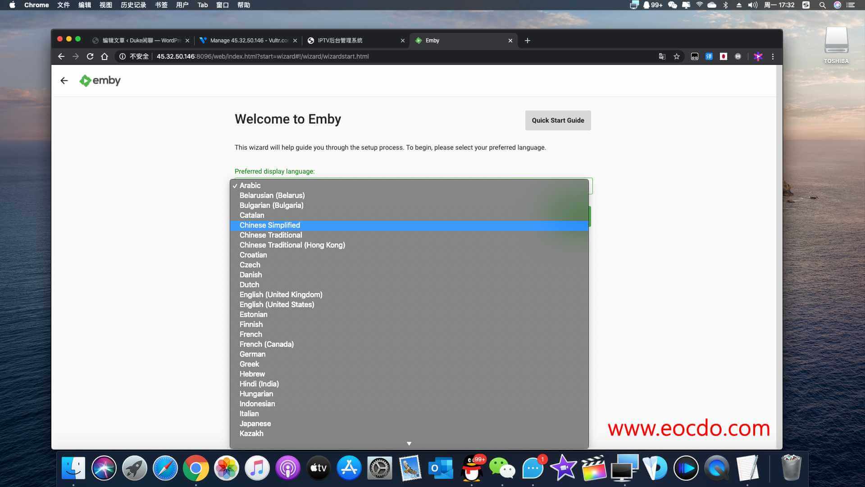Close the Emby browser tab

coord(510,41)
